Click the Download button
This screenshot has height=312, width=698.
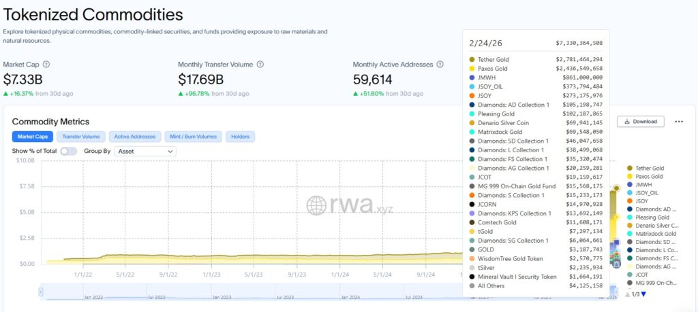coord(640,122)
